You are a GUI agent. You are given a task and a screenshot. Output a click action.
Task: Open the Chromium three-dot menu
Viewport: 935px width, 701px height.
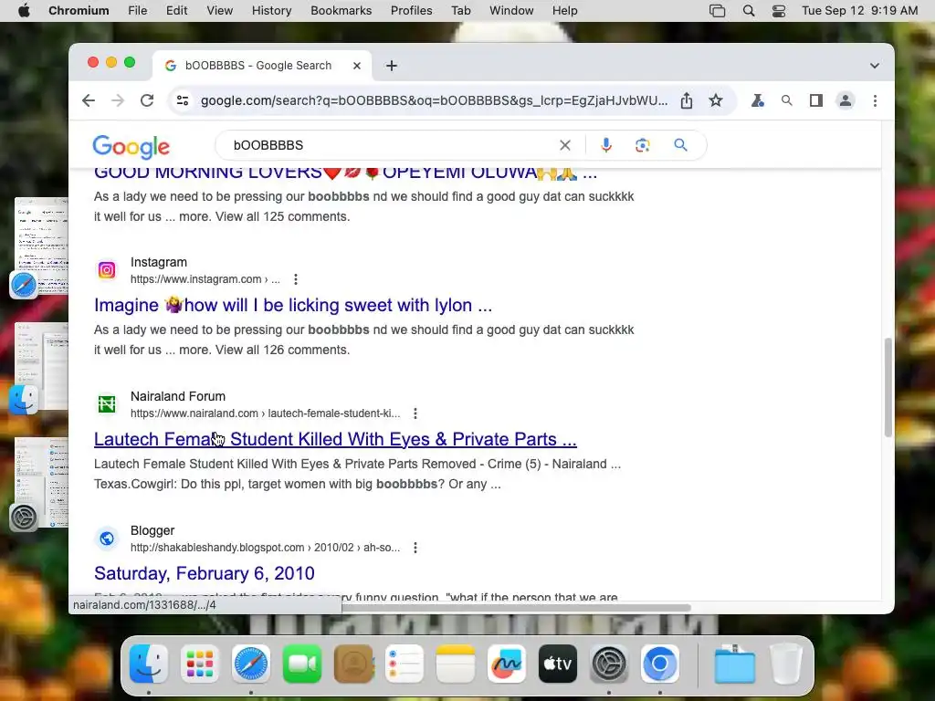[875, 100]
